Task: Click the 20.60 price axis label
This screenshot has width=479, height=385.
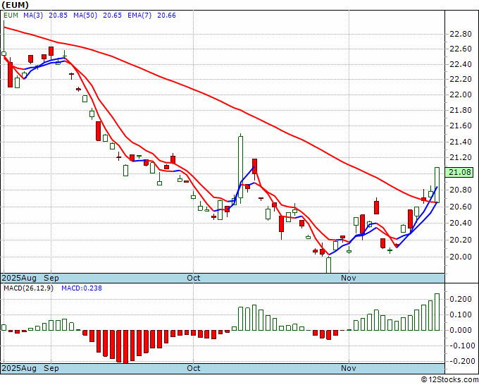Action: pos(461,207)
